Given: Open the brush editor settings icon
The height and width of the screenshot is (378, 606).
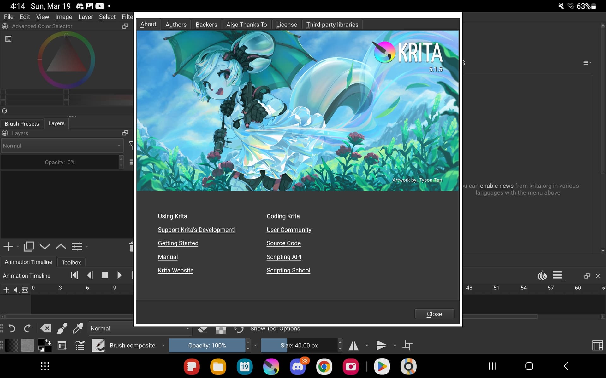Looking at the screenshot, I should [62, 346].
